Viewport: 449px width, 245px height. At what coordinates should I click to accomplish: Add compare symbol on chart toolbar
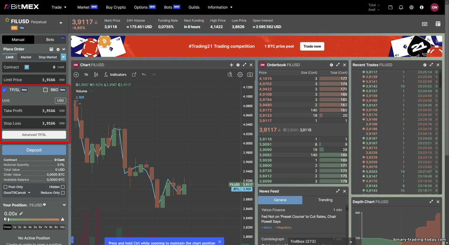point(76,75)
